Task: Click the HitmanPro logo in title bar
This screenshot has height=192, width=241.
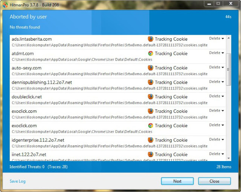Action: [5, 5]
